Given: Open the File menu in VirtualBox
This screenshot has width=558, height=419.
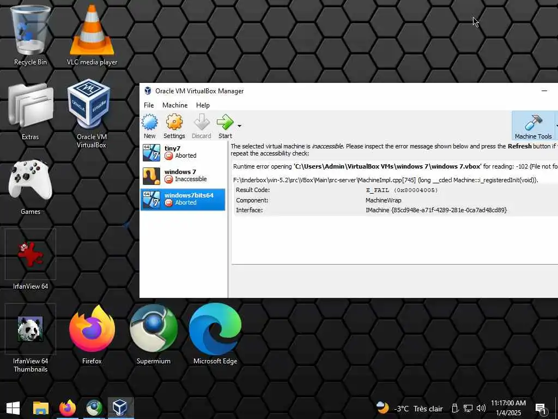Looking at the screenshot, I should (149, 105).
